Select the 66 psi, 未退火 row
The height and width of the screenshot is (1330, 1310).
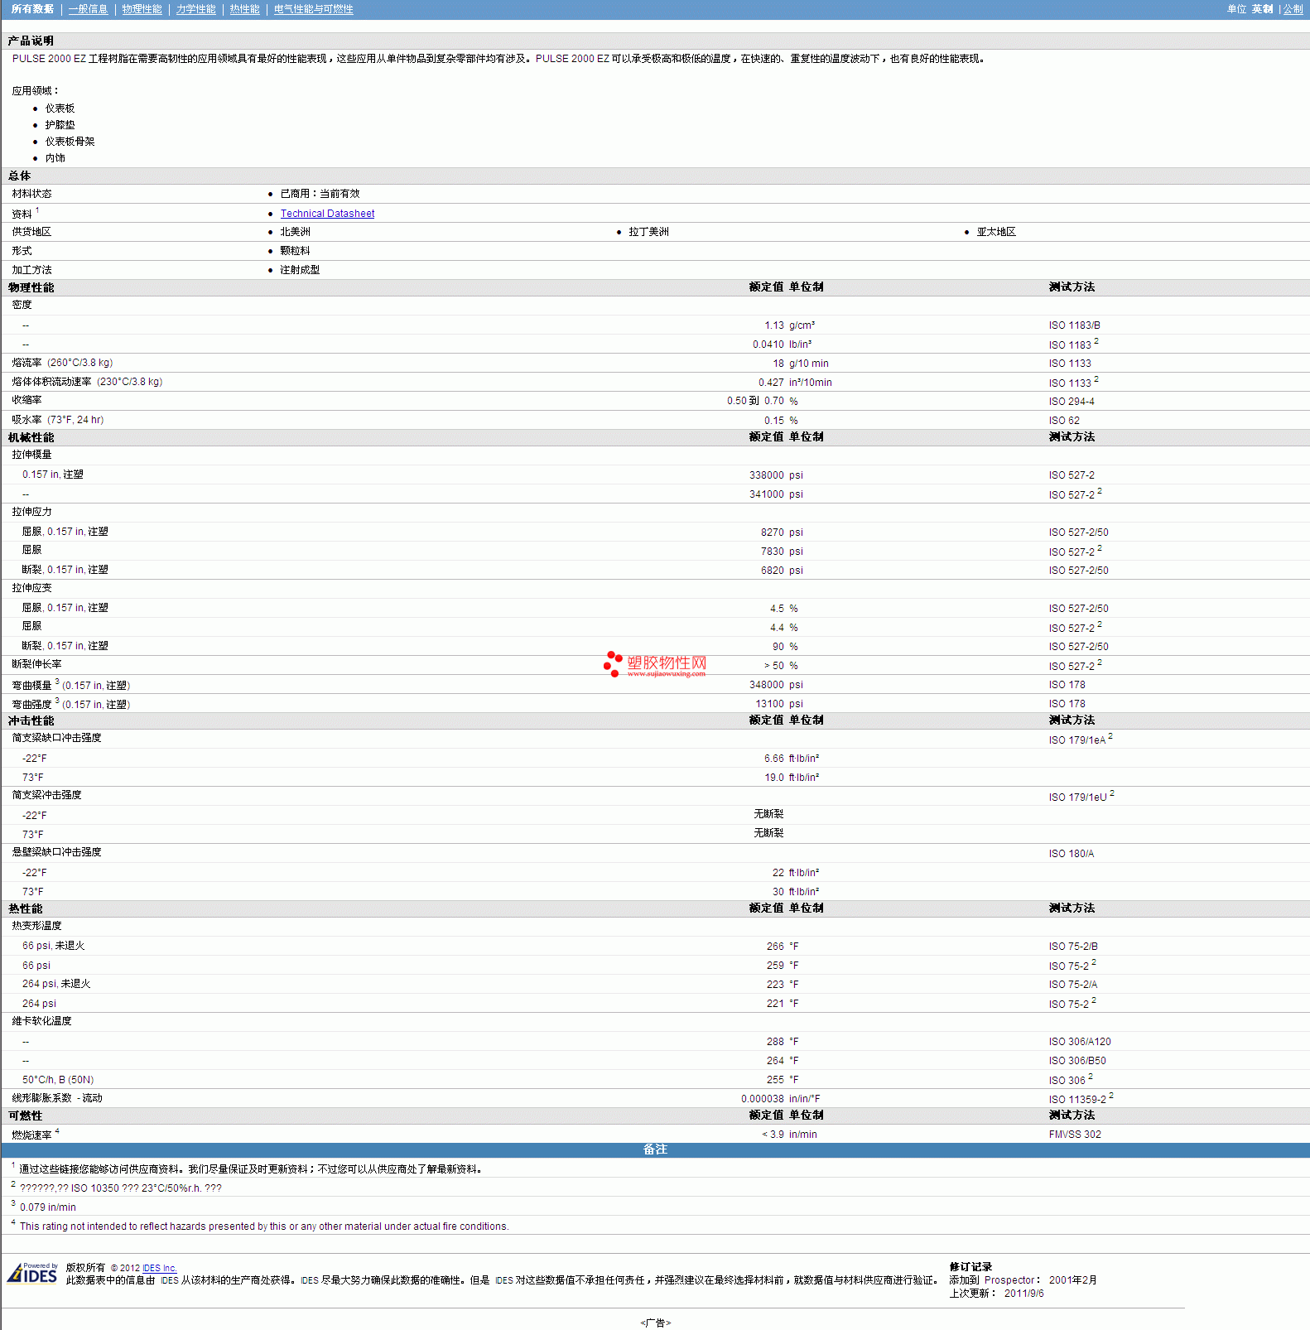pyautogui.click(x=53, y=946)
